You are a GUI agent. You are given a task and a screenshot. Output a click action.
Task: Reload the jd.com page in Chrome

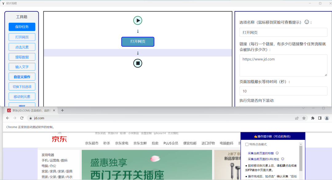click(x=22, y=118)
